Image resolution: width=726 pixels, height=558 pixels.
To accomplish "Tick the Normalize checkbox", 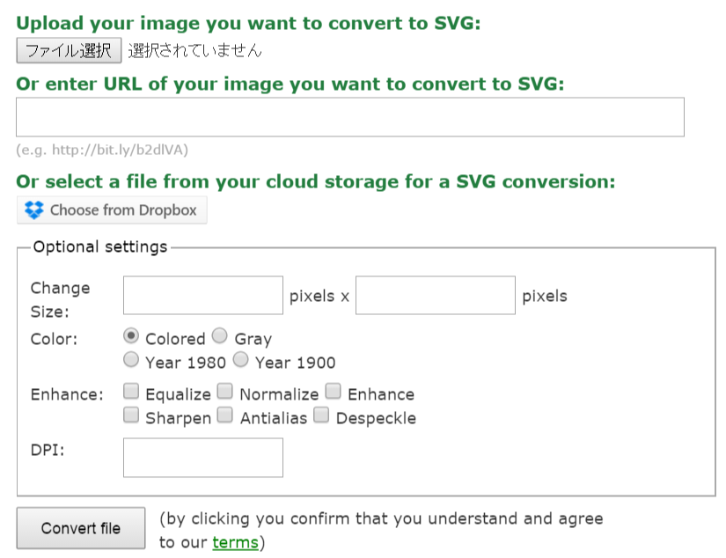I will point(225,392).
